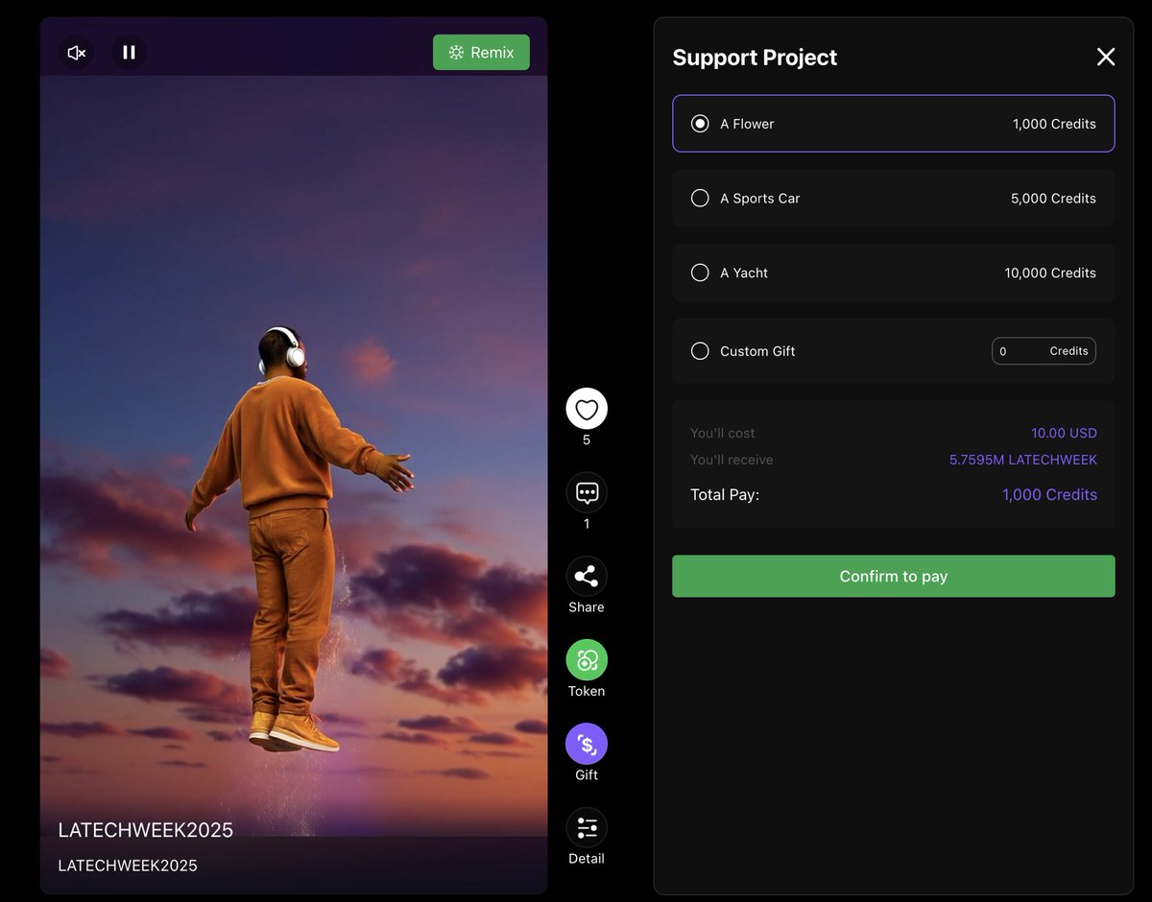Click the Gift icon
Screen dimensions: 1152x902
586,744
